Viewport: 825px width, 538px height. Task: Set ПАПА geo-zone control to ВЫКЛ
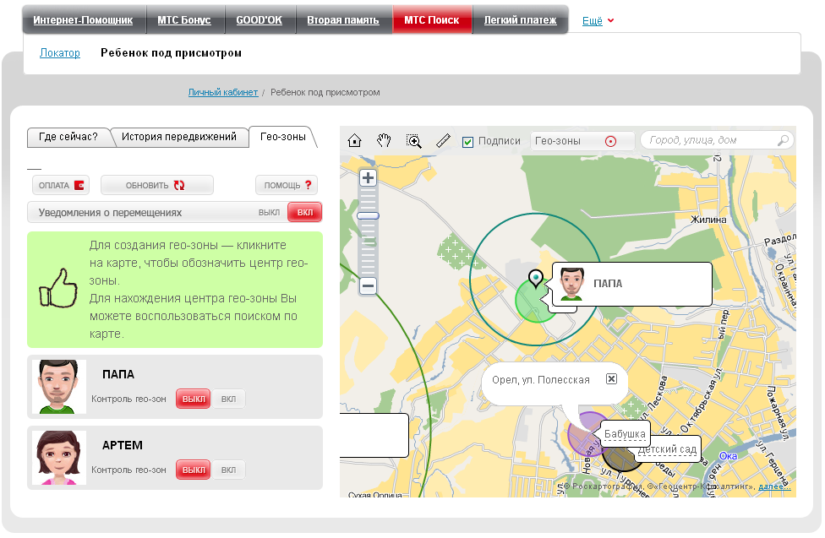tap(193, 399)
